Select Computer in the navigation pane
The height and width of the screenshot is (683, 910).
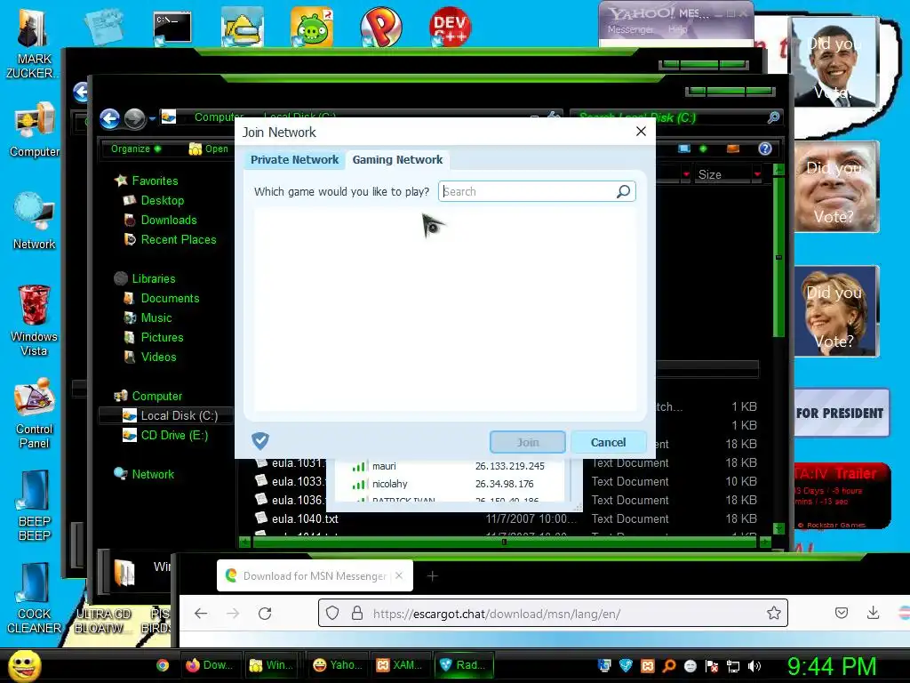(156, 396)
